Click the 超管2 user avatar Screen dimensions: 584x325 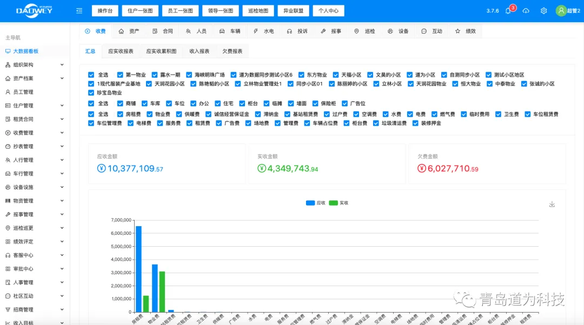coord(561,11)
